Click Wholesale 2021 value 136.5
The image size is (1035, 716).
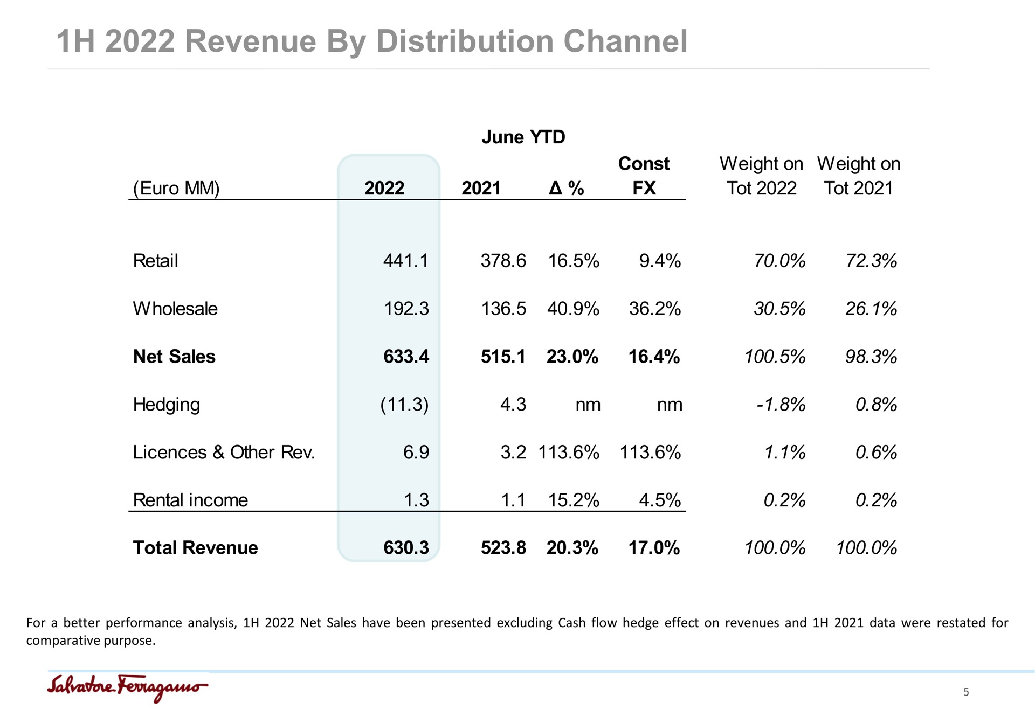click(503, 309)
